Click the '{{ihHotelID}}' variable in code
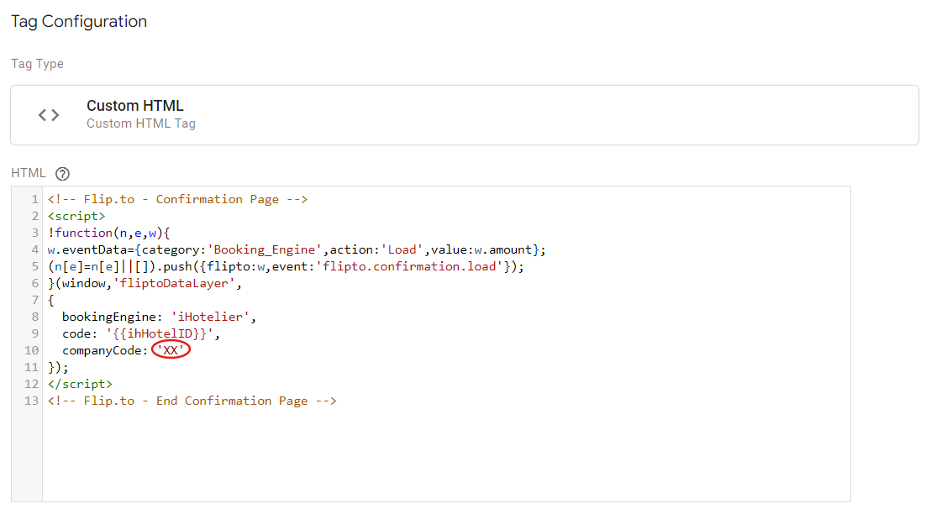This screenshot has width=931, height=514. [x=160, y=333]
